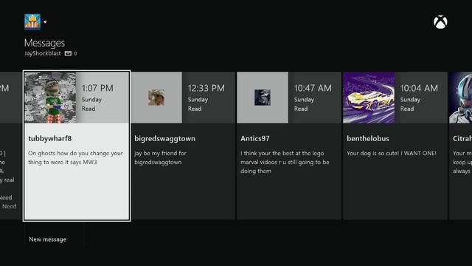Open bigredswaggtown avatar picture
This screenshot has width=472, height=266.
point(156,98)
